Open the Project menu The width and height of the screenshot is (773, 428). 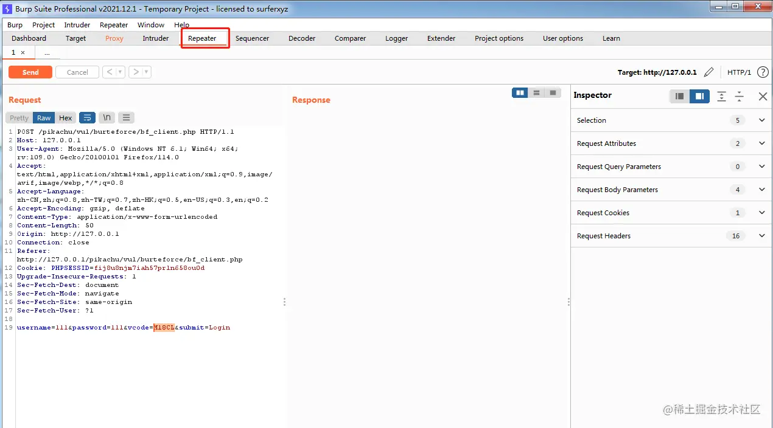coord(44,25)
